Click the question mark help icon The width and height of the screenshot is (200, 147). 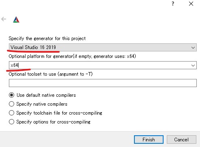point(173,4)
